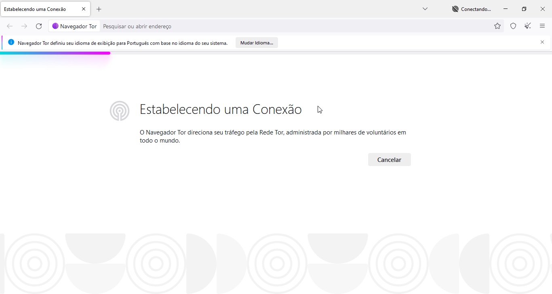Click the Estabelecendo uma Conexão heading
The height and width of the screenshot is (294, 552).
tap(221, 109)
